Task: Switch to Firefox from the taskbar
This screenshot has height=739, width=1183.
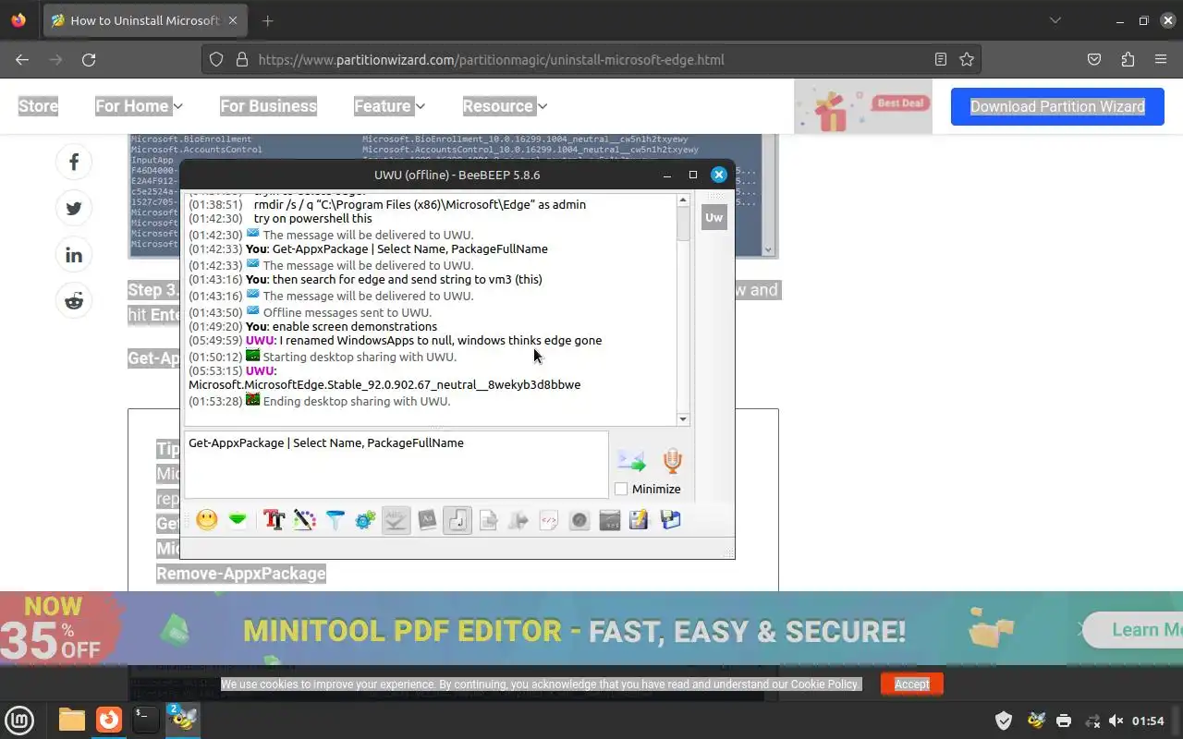Action: pyautogui.click(x=109, y=720)
